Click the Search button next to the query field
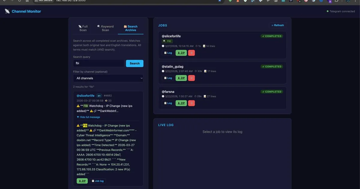This screenshot has height=189, width=360. click(x=134, y=63)
